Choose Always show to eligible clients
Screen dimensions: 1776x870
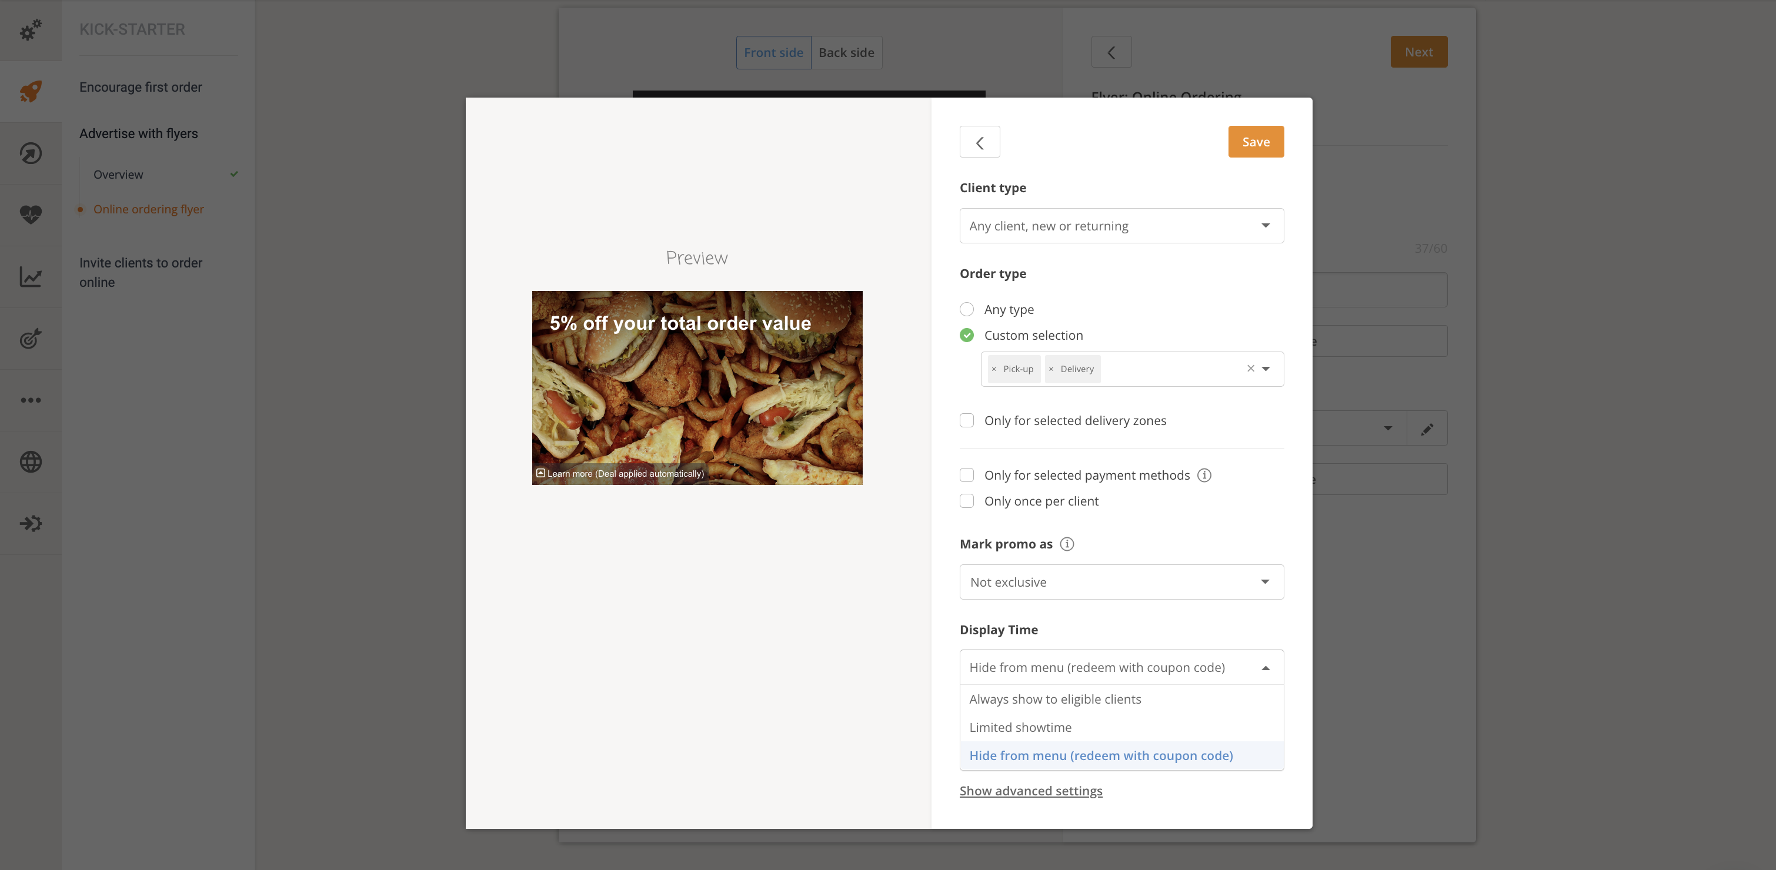click(x=1121, y=699)
